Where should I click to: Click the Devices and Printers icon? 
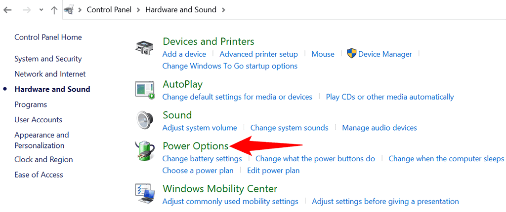[145, 47]
